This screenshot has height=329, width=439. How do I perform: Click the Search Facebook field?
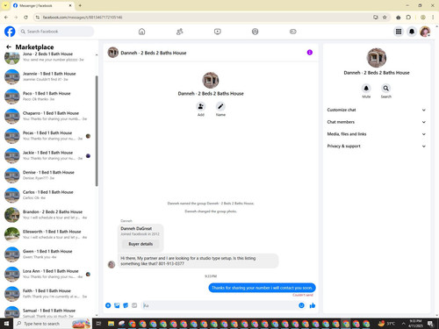coord(56,32)
